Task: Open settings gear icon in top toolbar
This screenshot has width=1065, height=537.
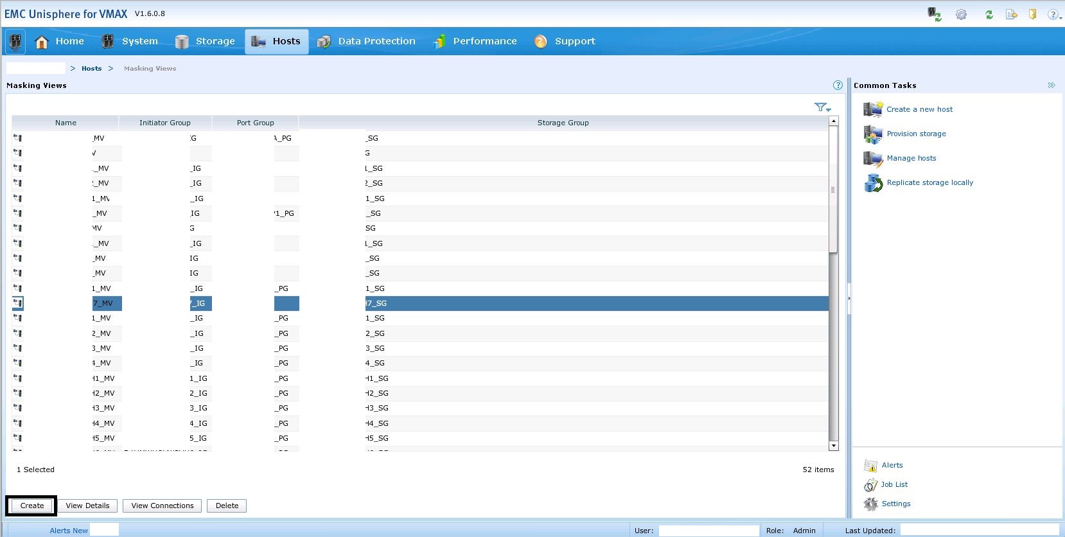Action: tap(961, 14)
